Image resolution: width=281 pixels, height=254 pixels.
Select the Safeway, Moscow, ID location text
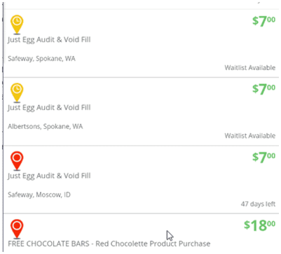[x=39, y=195]
